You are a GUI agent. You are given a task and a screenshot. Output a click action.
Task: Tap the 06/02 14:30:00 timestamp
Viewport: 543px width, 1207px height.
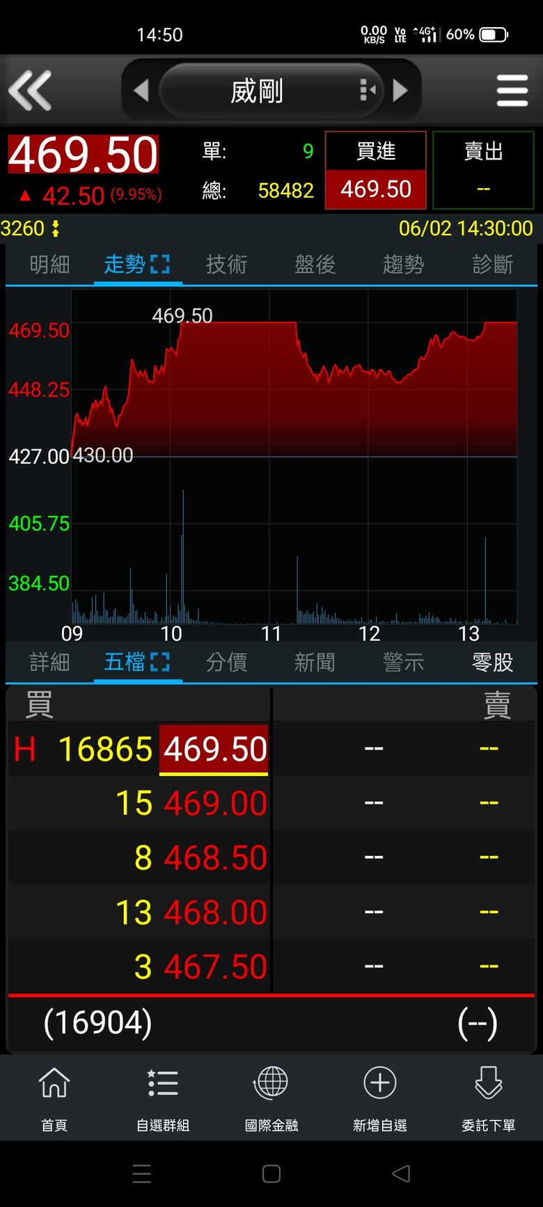tap(466, 228)
